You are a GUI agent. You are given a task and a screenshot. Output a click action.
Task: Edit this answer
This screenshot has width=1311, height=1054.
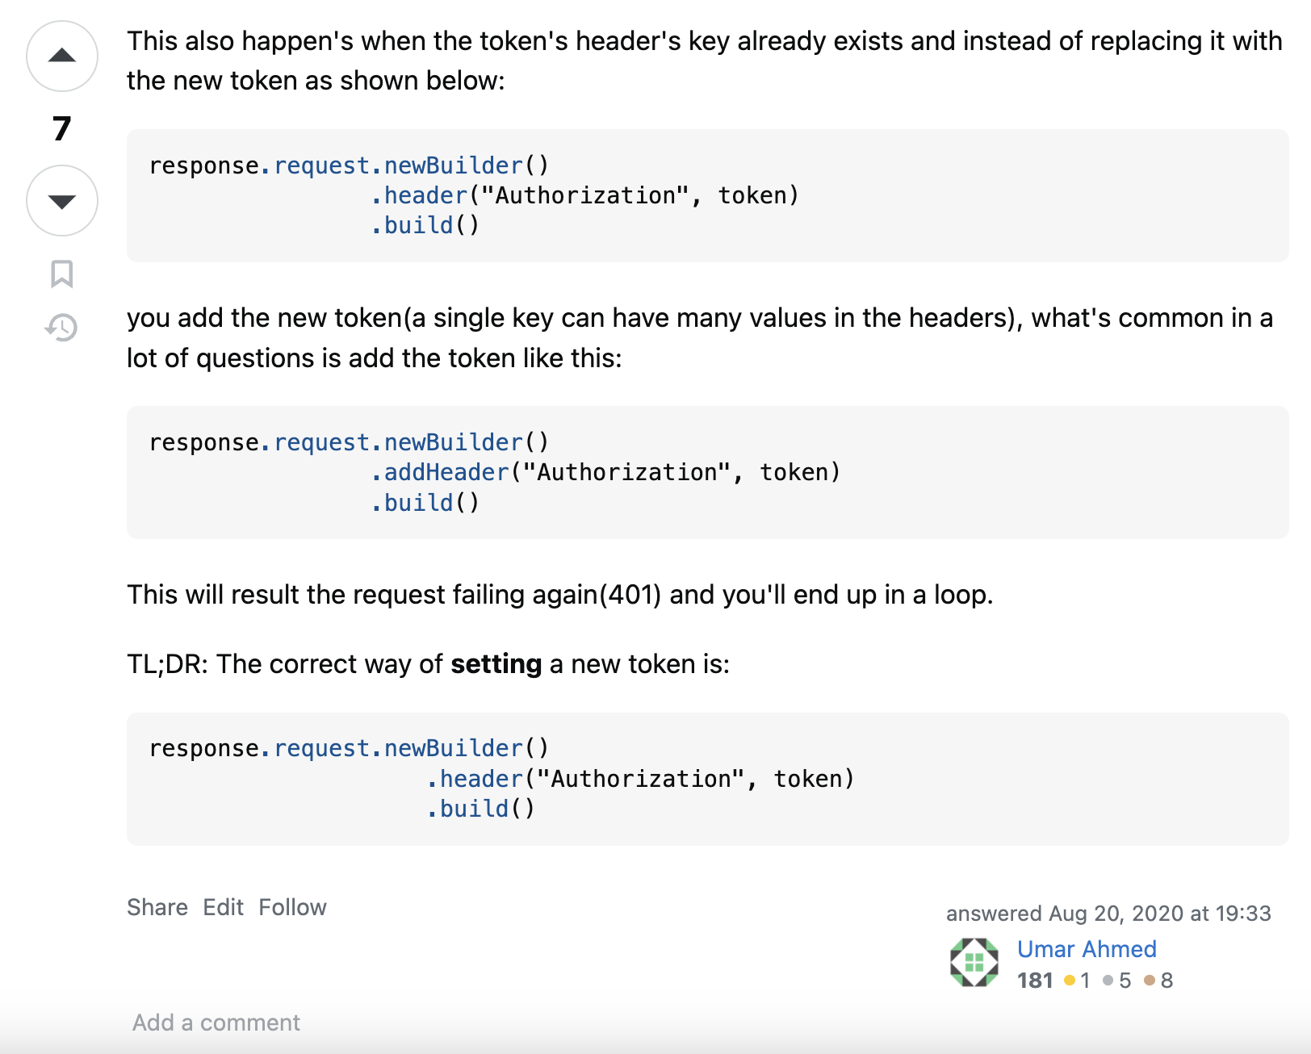222,906
